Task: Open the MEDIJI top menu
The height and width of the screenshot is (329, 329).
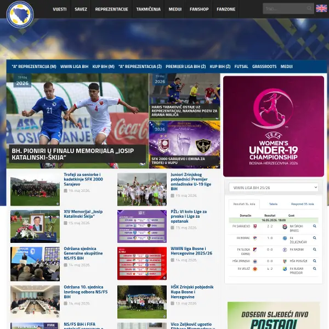Action: point(175,9)
